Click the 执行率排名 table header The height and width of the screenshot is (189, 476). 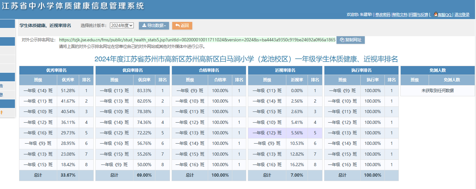[361, 70]
